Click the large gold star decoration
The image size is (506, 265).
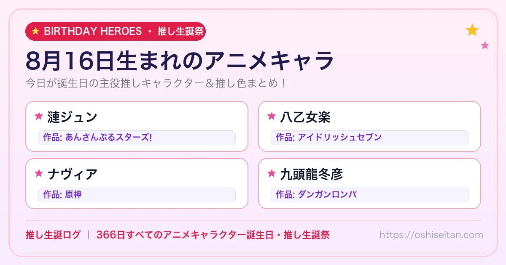472,30
